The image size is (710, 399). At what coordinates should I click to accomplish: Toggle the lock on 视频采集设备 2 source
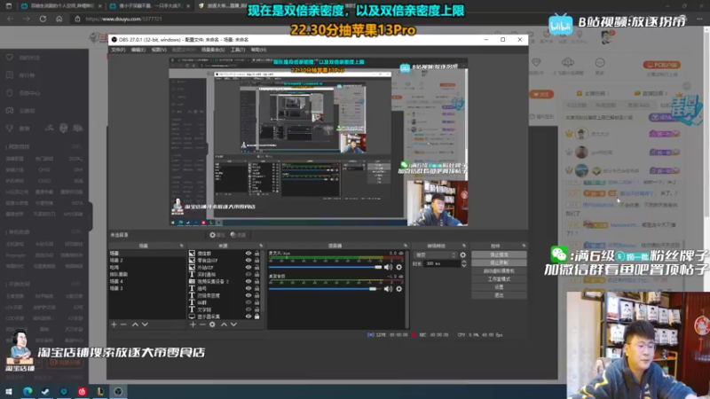[256, 281]
